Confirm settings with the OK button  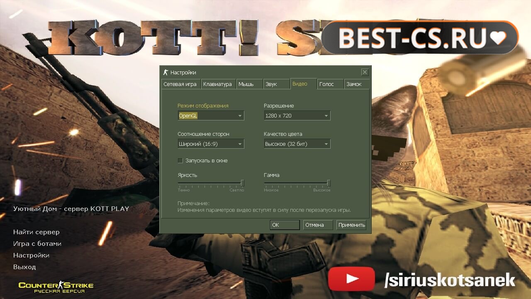click(x=285, y=225)
